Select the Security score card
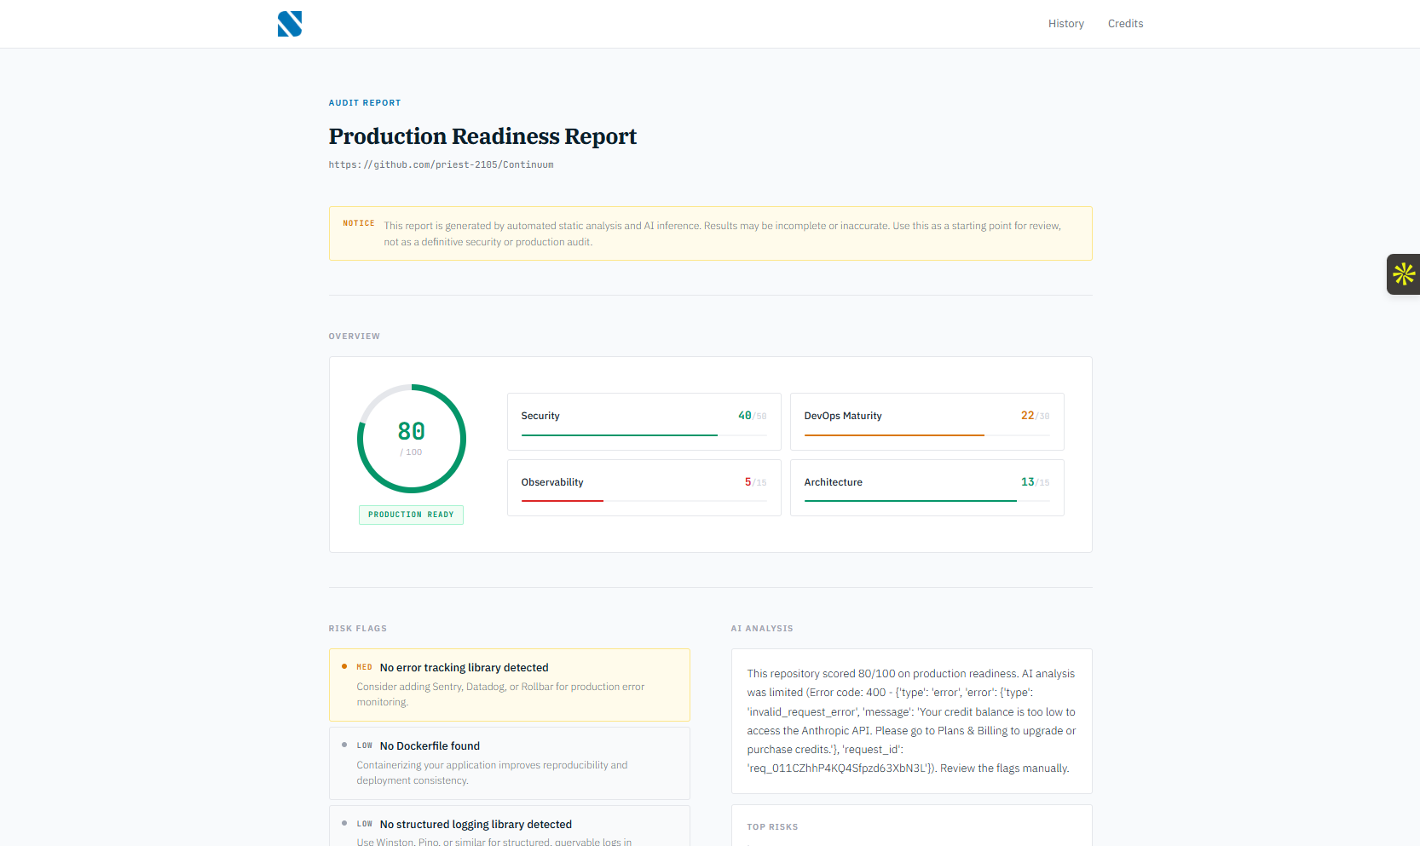 click(x=644, y=421)
